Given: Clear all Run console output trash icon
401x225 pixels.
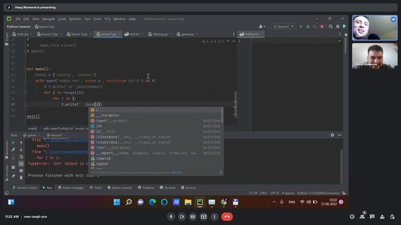Looking at the screenshot, I should click(x=21, y=177).
